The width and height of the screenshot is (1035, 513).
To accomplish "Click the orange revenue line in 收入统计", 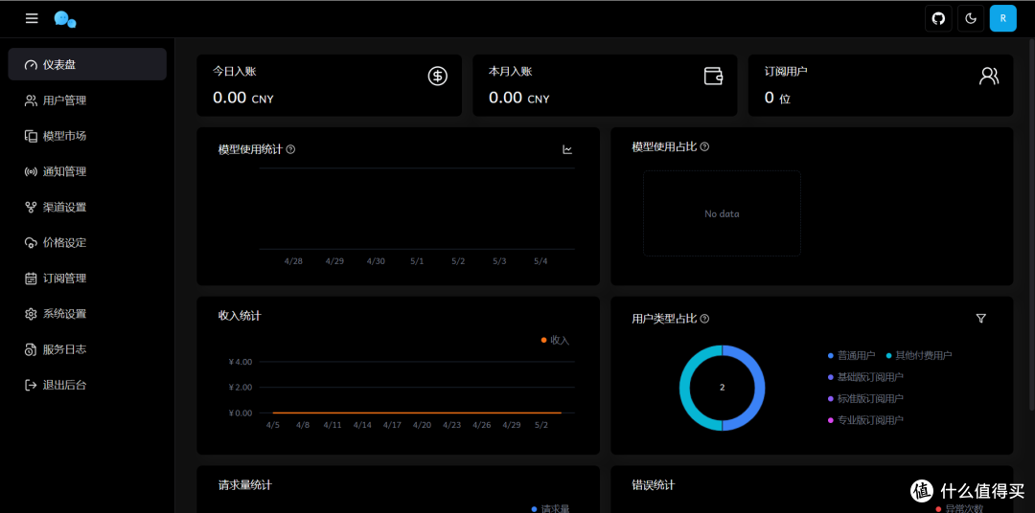I will (x=417, y=413).
